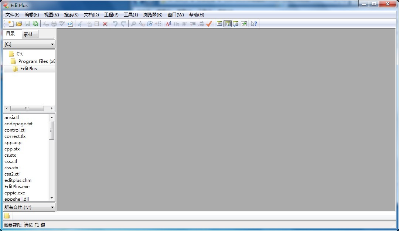The height and width of the screenshot is (231, 399).
Task: Click the New file toolbar icon
Action: (11, 24)
